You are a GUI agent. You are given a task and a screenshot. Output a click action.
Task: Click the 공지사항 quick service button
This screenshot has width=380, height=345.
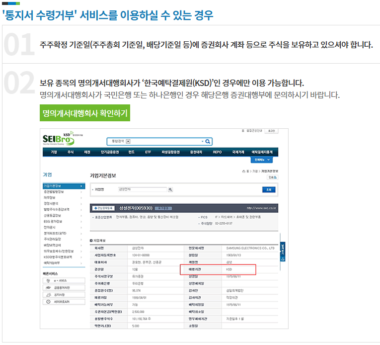(64, 295)
